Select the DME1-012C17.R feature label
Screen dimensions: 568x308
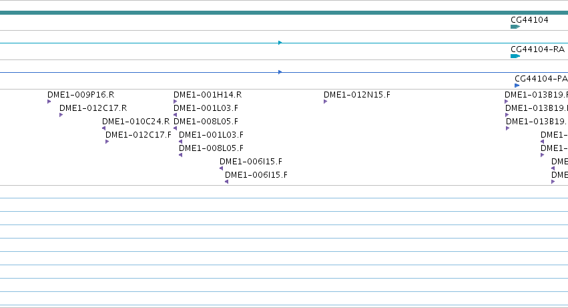click(93, 108)
